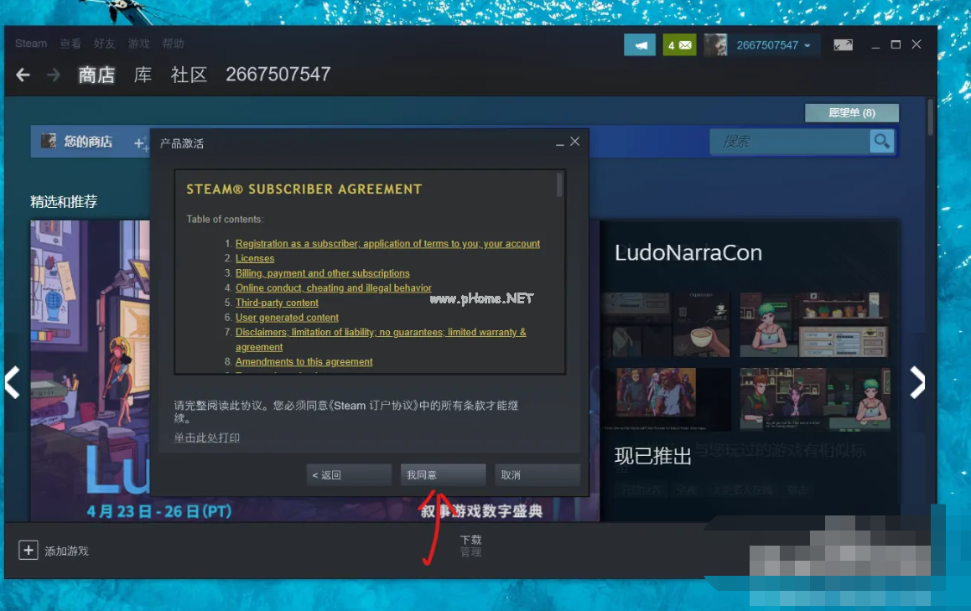Click the forward navigation arrow
Viewport: 971px width, 611px height.
(x=53, y=75)
